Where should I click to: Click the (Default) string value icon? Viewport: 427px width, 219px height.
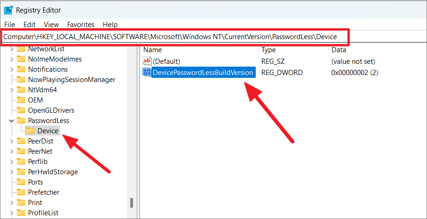pyautogui.click(x=147, y=61)
